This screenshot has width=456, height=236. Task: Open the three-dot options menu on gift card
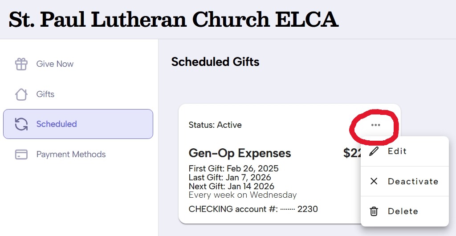pyautogui.click(x=375, y=125)
